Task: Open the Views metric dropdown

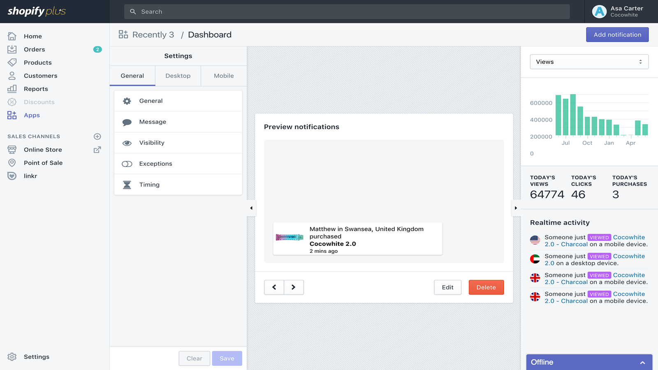Action: pos(589,62)
